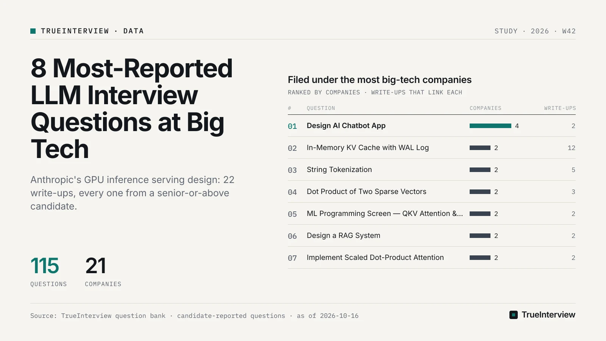Click the TrueInterview logo icon in the footer
The height and width of the screenshot is (341, 606).
point(514,315)
